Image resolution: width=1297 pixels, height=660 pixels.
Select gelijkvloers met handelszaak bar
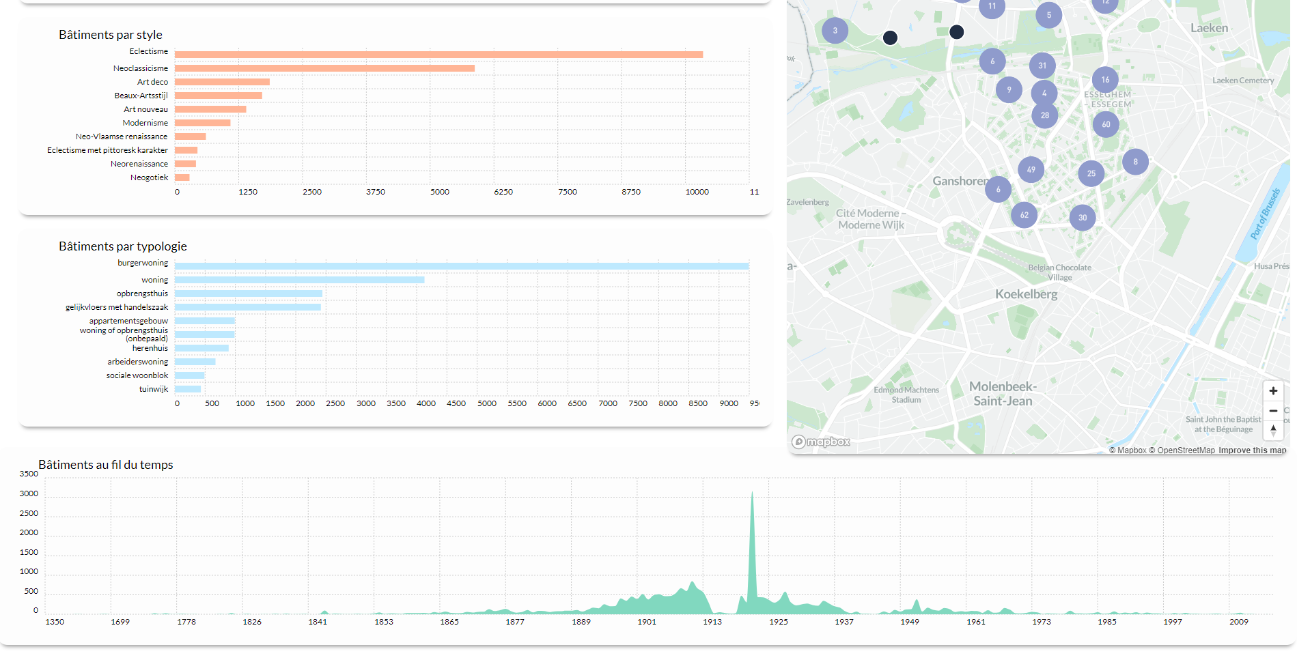click(x=248, y=307)
